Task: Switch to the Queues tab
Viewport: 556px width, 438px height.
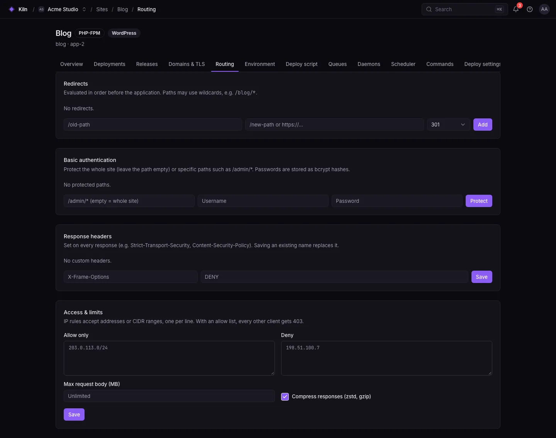Action: (337, 64)
